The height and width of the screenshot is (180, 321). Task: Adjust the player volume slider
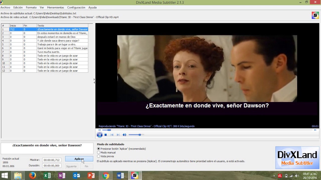[136, 135]
